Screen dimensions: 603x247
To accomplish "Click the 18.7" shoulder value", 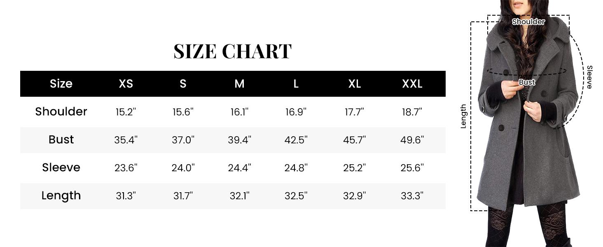I will click(x=412, y=112).
